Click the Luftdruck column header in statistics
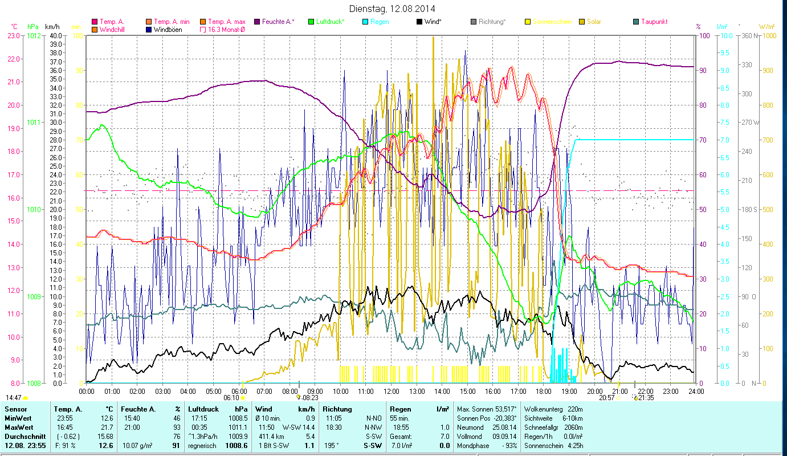Viewport: 787px width, 456px height. click(x=203, y=409)
